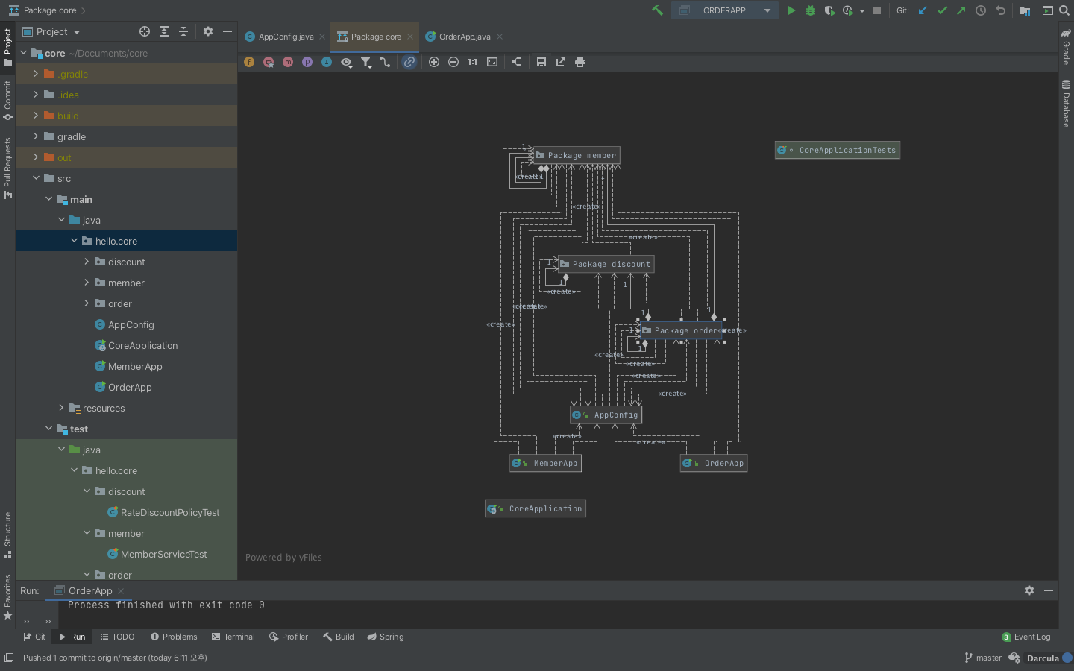Viewport: 1074px width, 671px height.
Task: Build project with the hammer icon
Action: 657,10
